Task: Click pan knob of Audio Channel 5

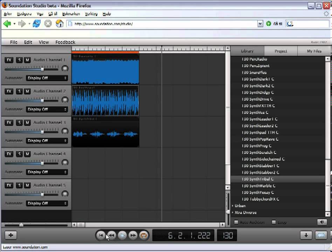Action: [x=65, y=194]
